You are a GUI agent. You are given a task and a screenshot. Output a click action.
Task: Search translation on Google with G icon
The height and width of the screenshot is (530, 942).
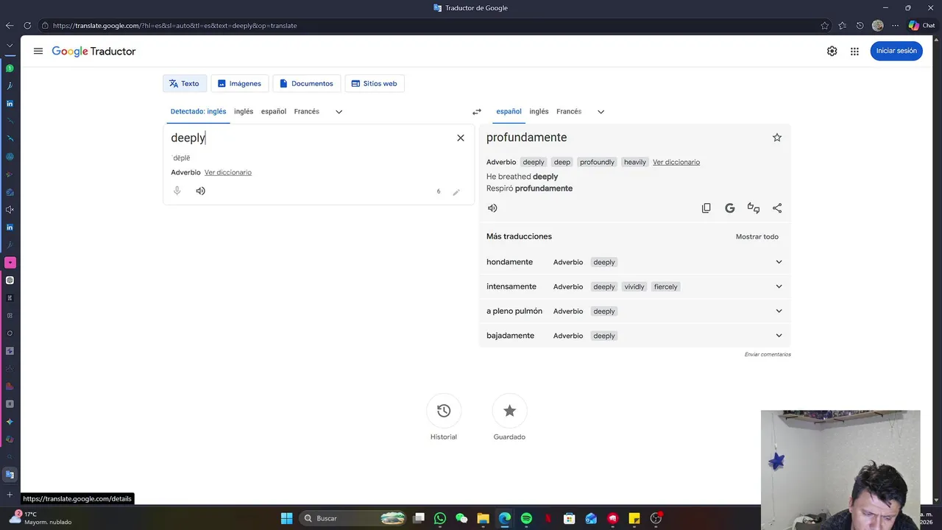730,208
